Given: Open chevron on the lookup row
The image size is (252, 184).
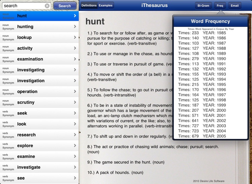Looking at the screenshot, I should coord(75,37).
